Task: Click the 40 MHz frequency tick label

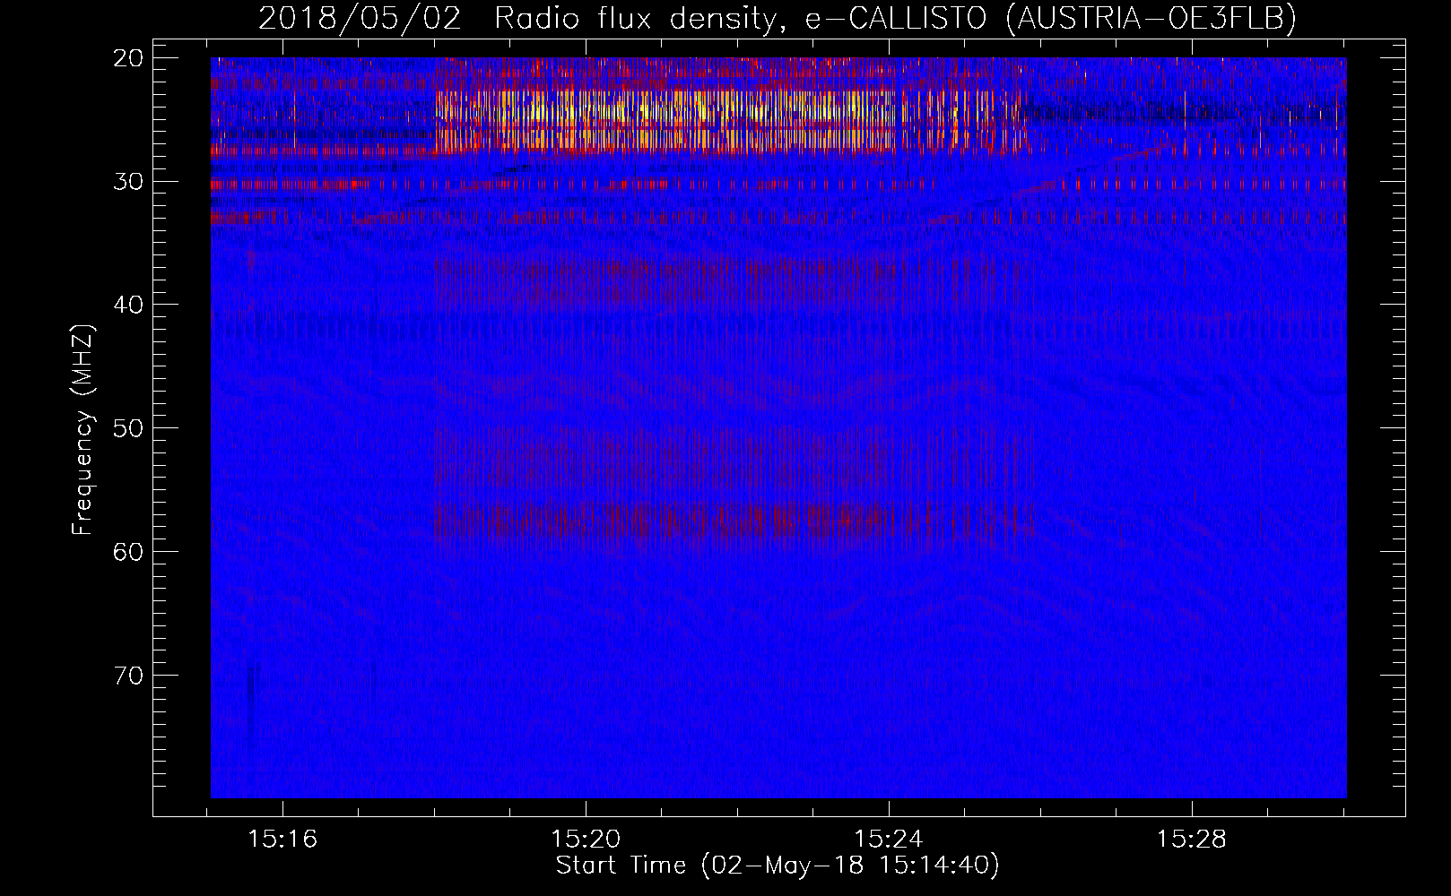Action: pyautogui.click(x=128, y=305)
